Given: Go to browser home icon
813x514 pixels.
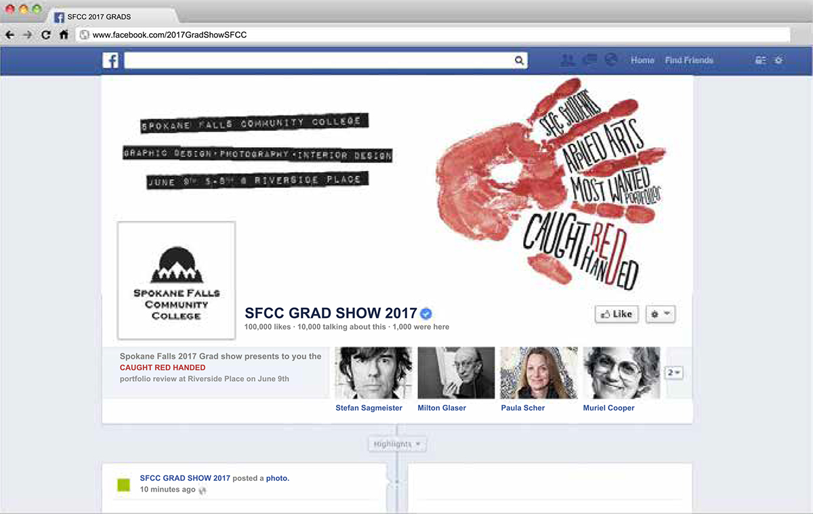Looking at the screenshot, I should (x=64, y=35).
